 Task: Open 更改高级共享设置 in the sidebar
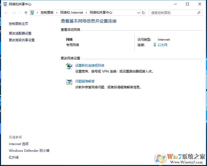point(22,40)
